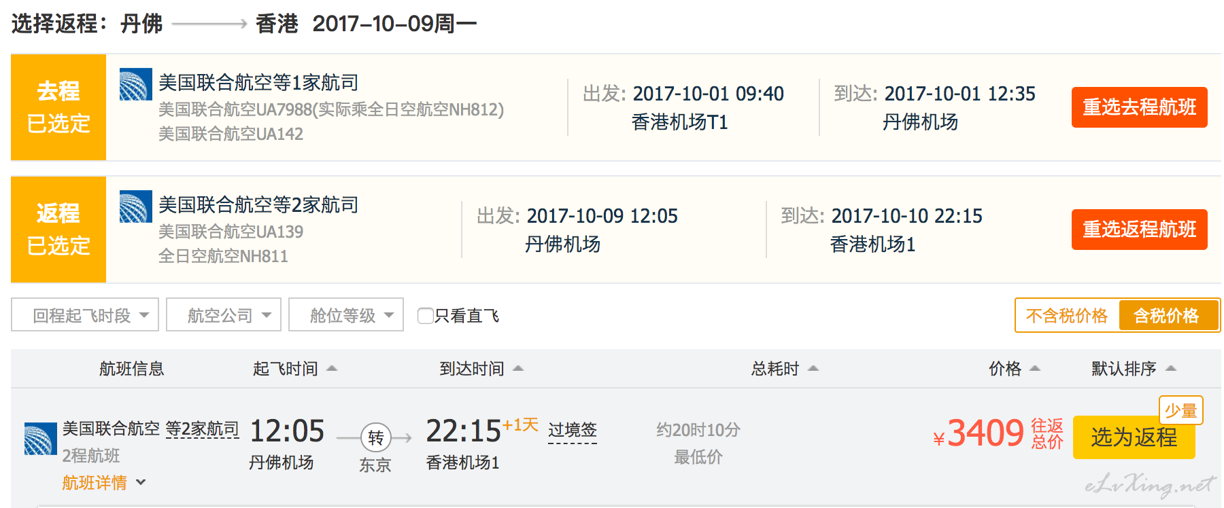Click United Airlines logo in flight result listing

tap(40, 438)
